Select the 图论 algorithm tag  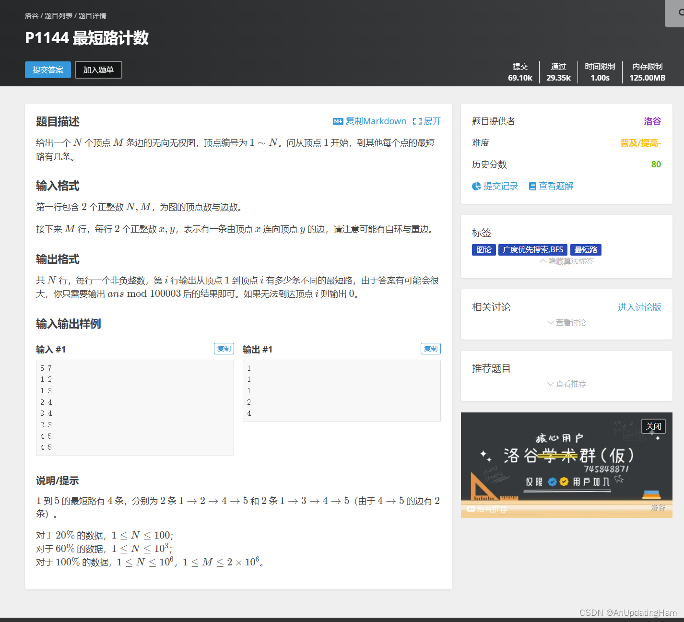click(484, 249)
